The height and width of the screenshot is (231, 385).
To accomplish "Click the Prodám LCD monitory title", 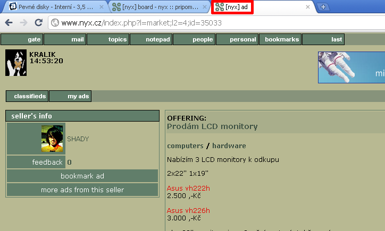I will click(x=212, y=126).
